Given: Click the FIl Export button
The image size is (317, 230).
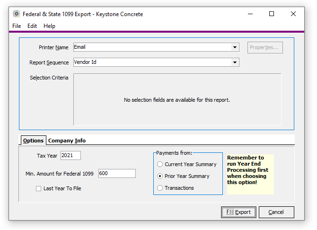Looking at the screenshot, I should 238,212.
